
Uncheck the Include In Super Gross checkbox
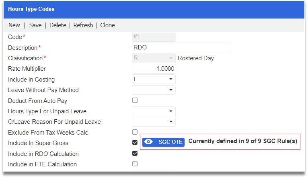(135, 142)
